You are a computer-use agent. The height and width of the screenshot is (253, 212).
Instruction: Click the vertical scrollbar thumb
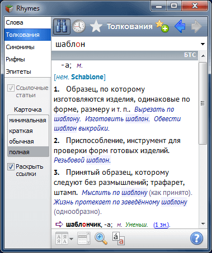tap(203, 103)
